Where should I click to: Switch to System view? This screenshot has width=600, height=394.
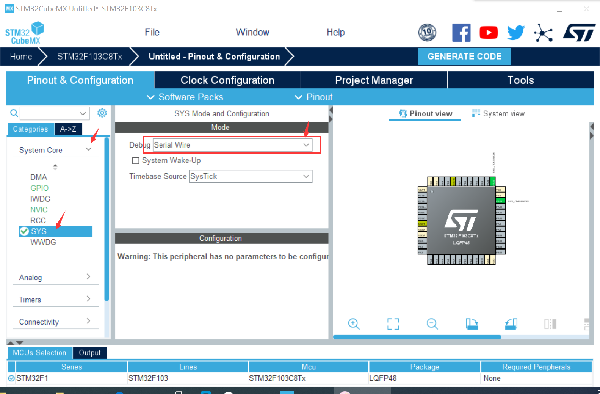tap(498, 113)
